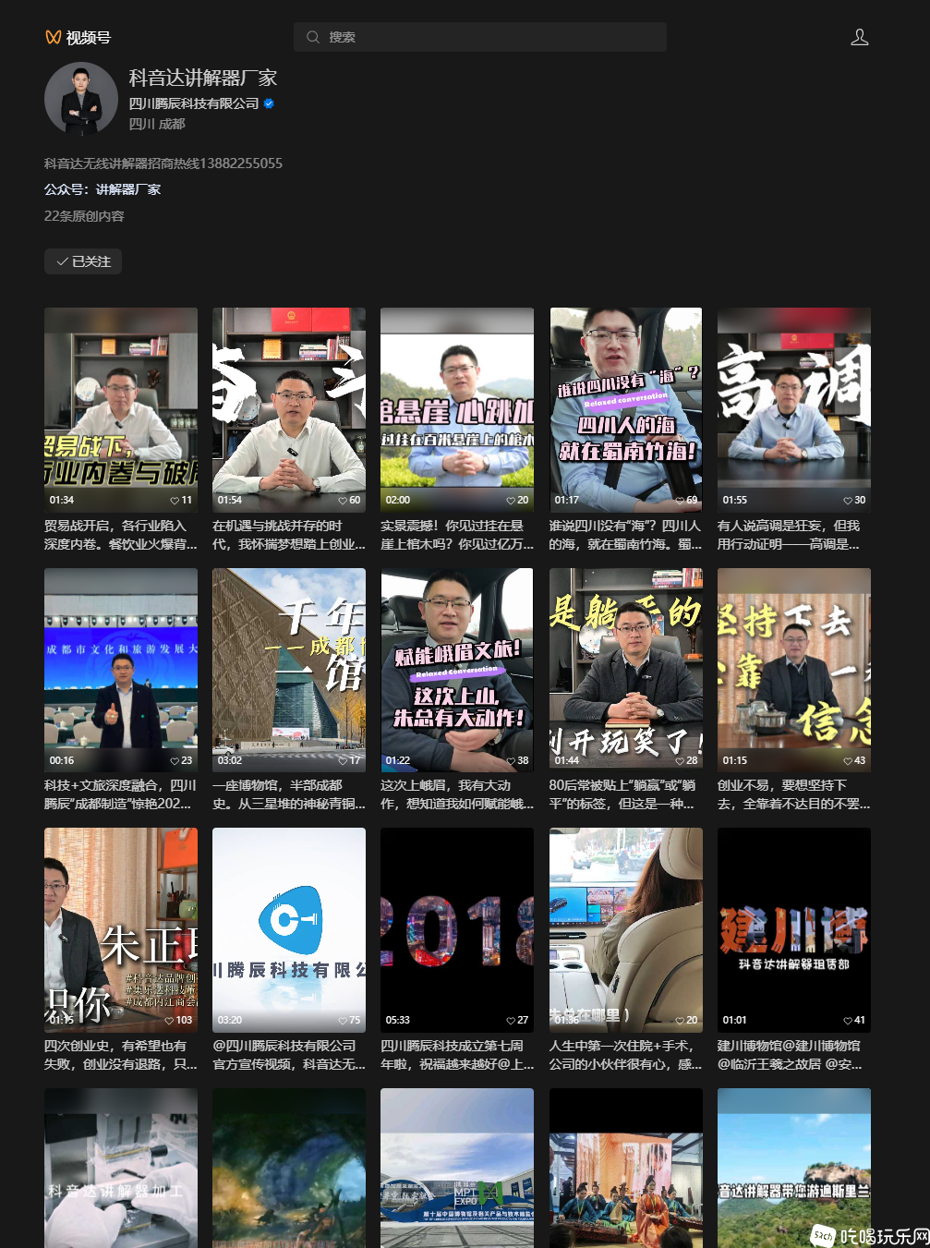Click heart icon showing 69 likes
The height and width of the screenshot is (1248, 930).
[x=680, y=501]
